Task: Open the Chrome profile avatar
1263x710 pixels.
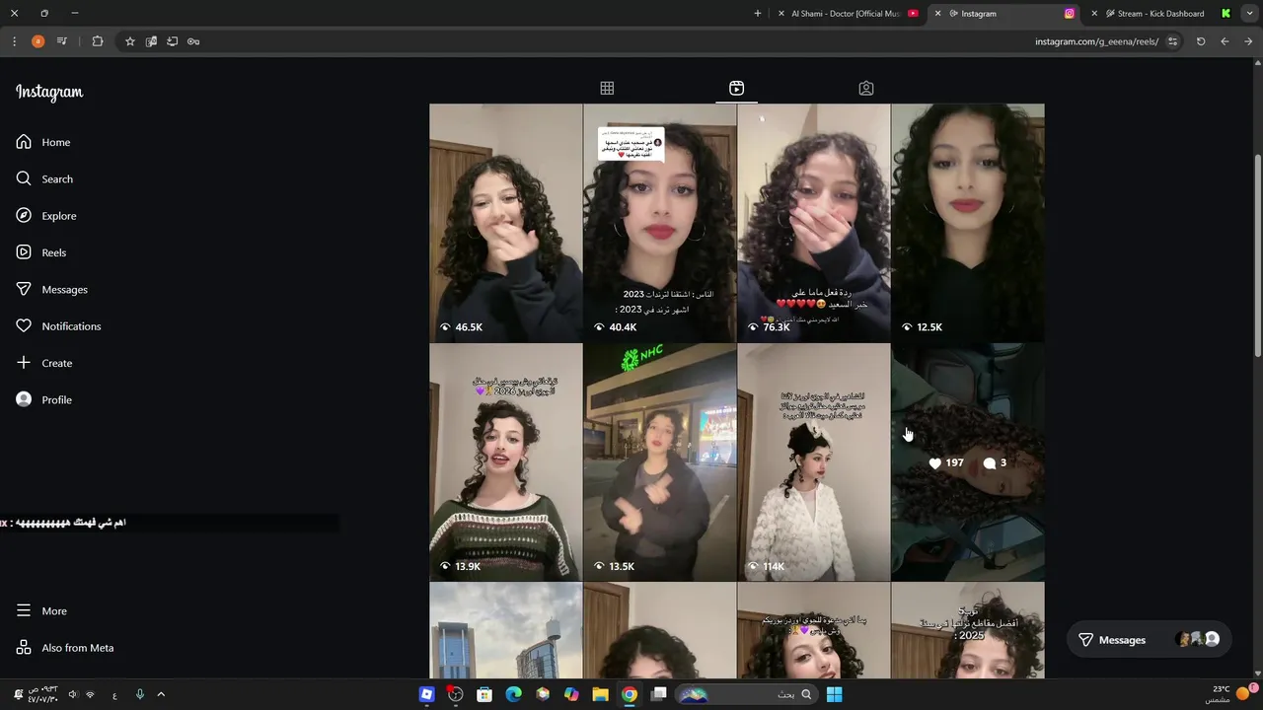Action: click(x=37, y=41)
